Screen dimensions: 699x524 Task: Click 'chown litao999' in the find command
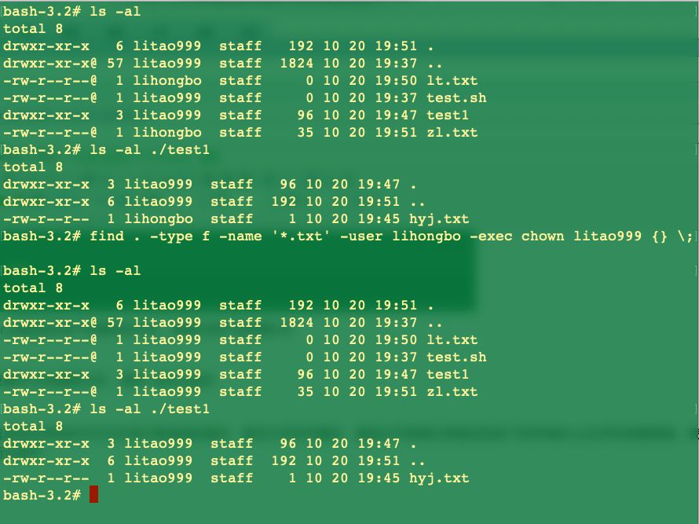581,236
